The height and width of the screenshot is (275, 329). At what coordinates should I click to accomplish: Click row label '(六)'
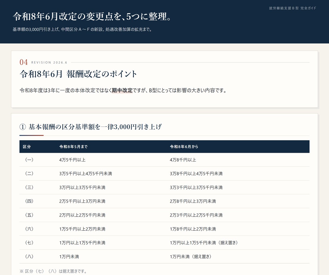pyautogui.click(x=29, y=229)
